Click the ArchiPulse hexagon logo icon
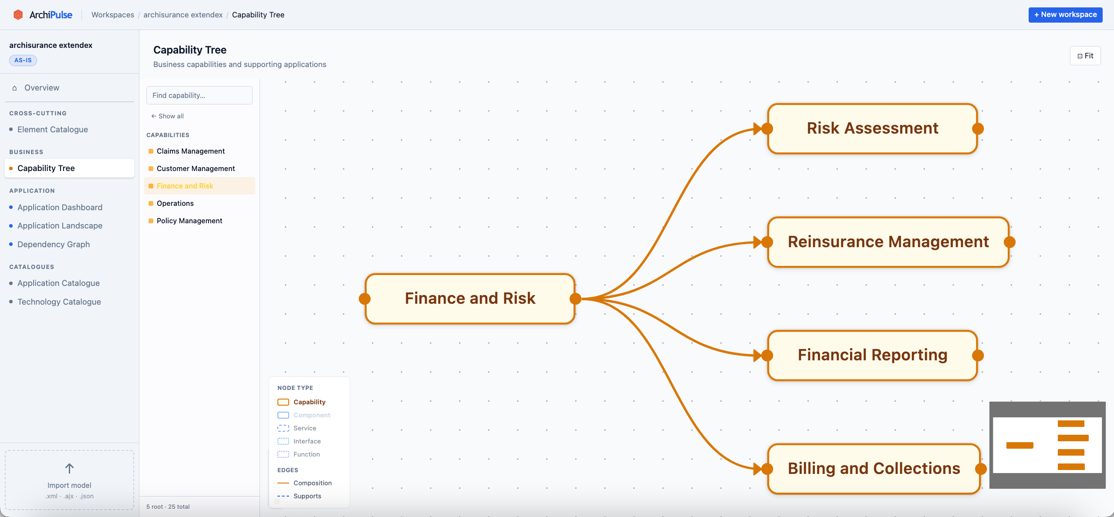 tap(18, 14)
